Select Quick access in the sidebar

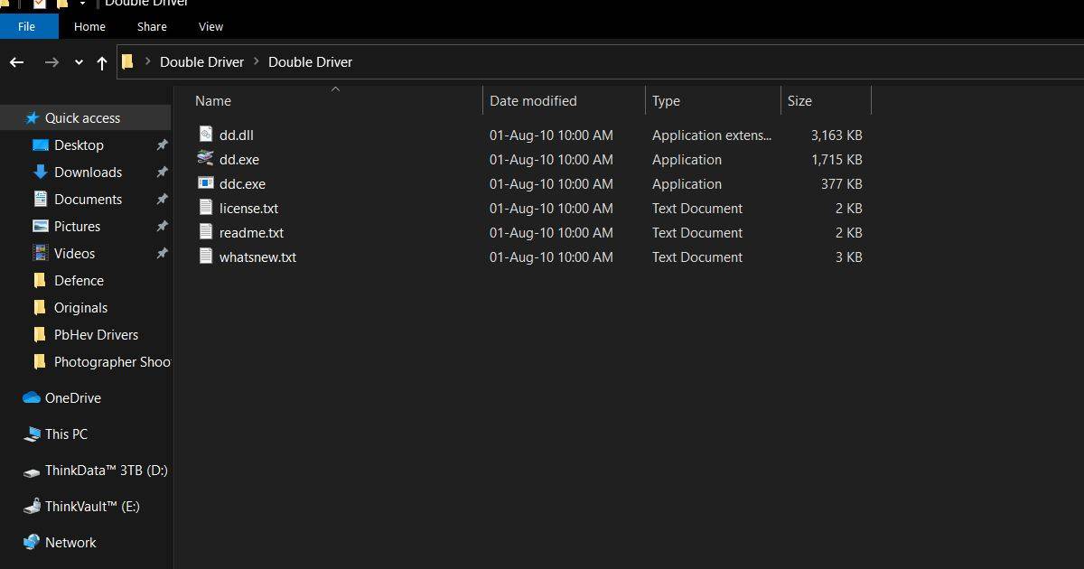click(x=81, y=117)
